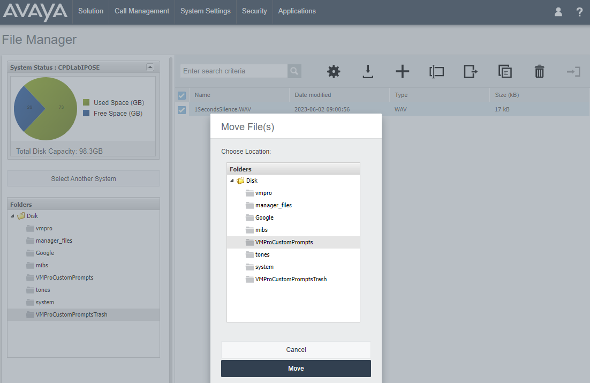Select mibs folder in dialog
The width and height of the screenshot is (590, 383).
point(293,230)
